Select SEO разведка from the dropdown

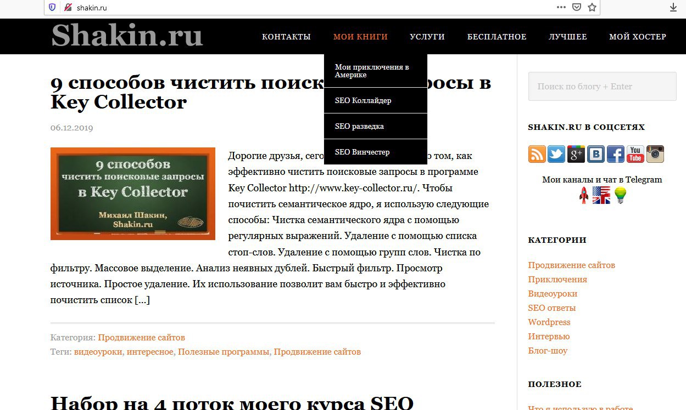coord(376,126)
